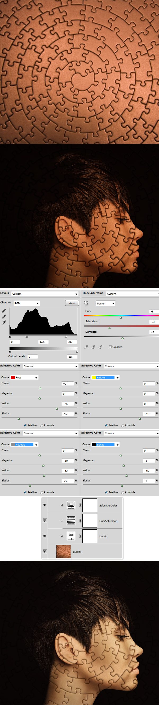Screen dimensions: 159x705
Task: Open the Master channel dropdown in Hue/Saturation
Action: coord(105,303)
